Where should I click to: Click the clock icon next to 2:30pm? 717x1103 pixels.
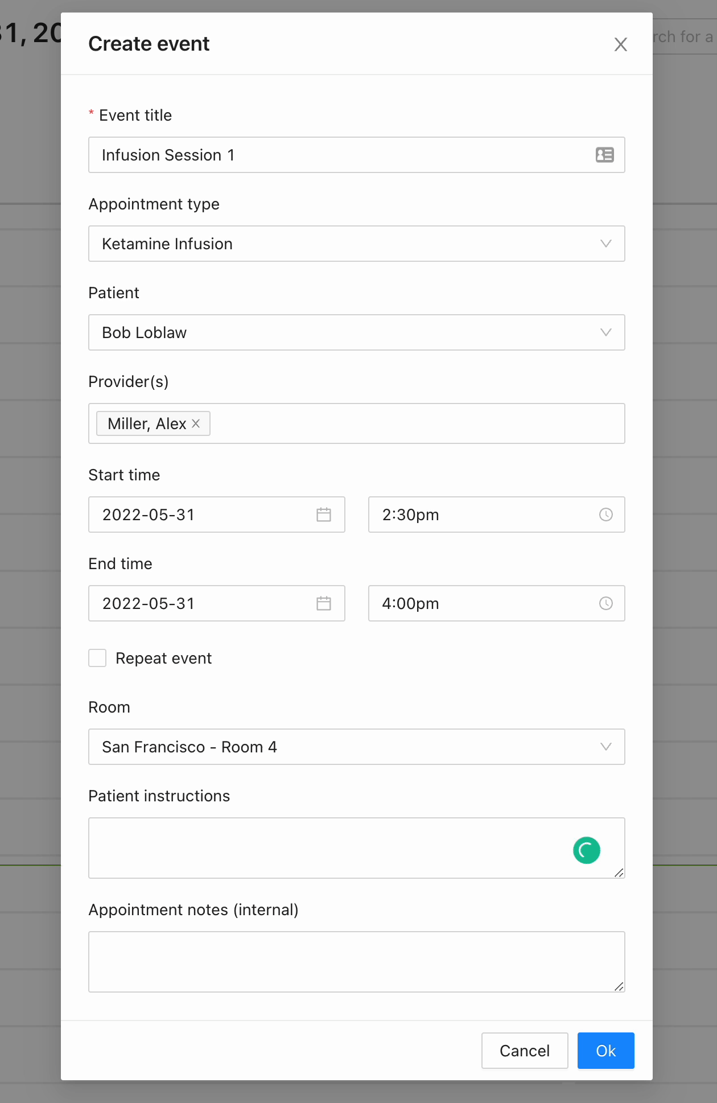point(606,515)
